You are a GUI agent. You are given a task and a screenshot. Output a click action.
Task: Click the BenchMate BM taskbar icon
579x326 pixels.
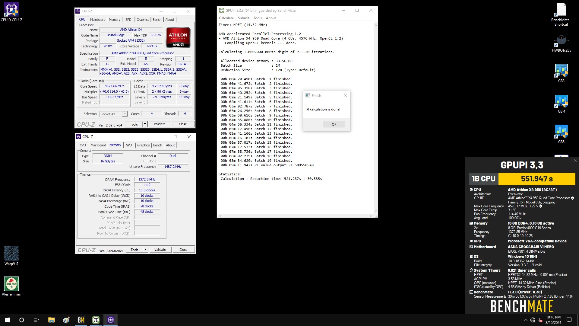click(x=81, y=320)
